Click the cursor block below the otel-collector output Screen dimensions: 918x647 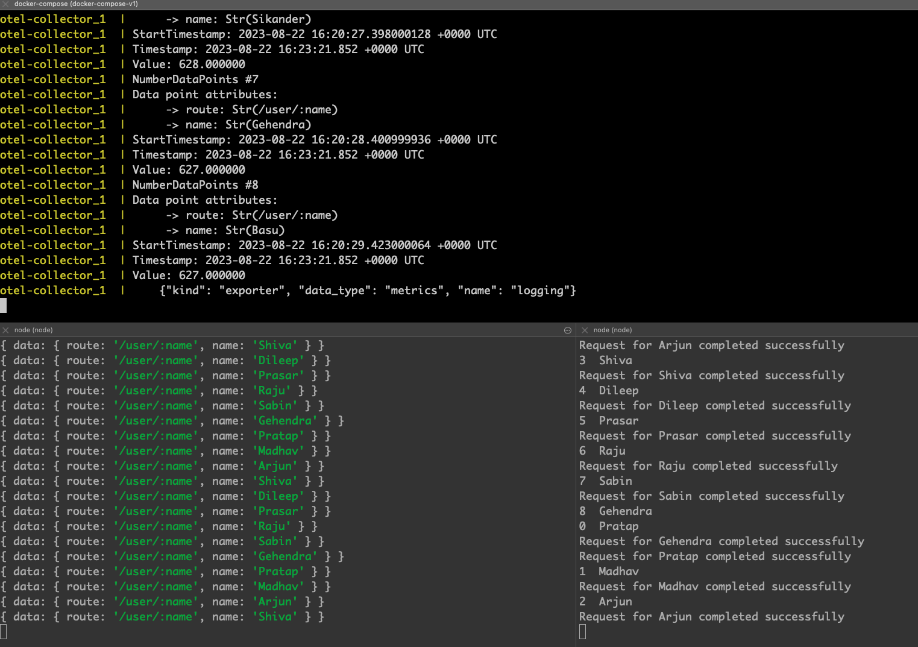pyautogui.click(x=4, y=306)
